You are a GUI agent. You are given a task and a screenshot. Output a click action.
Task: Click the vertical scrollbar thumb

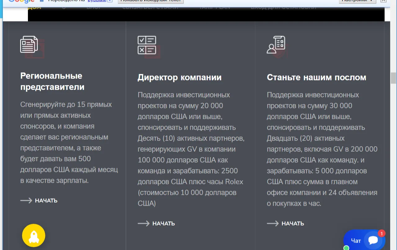point(394,78)
